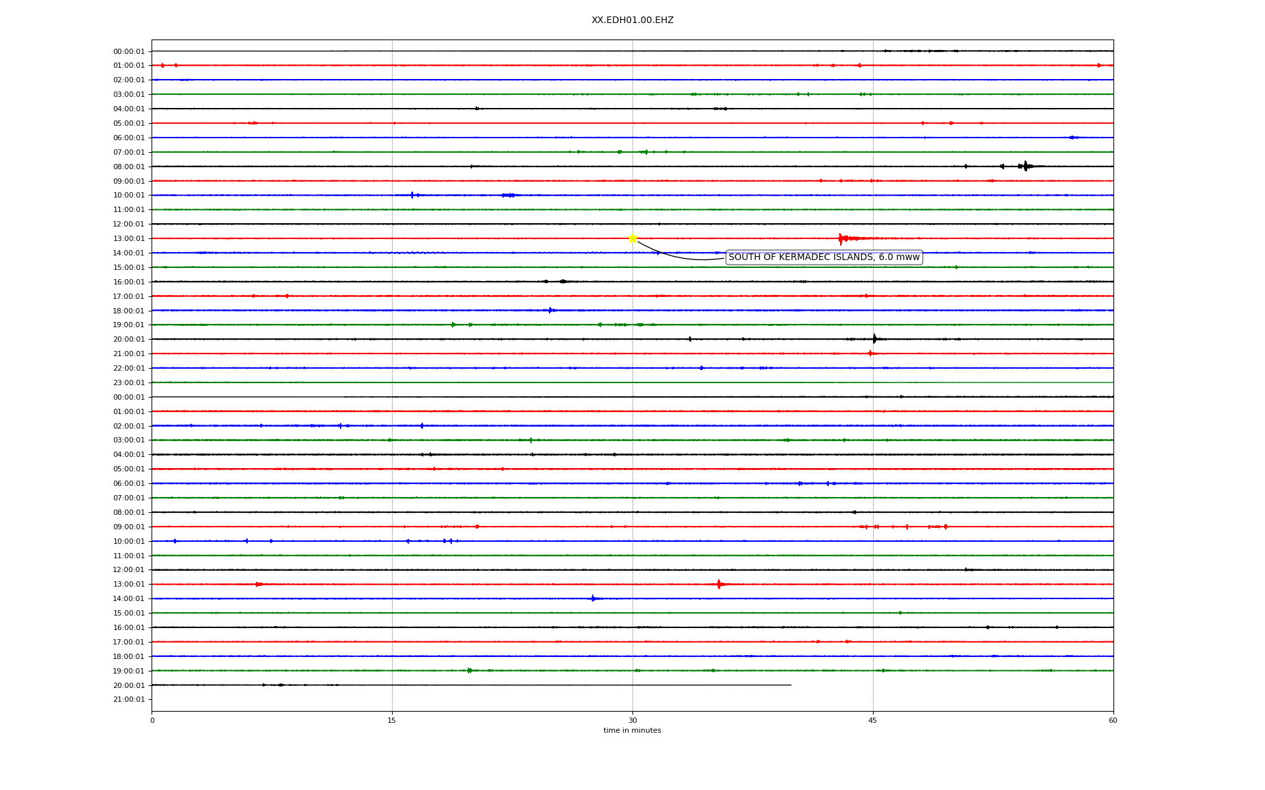Click the XX.EDH01.00.EHZ plot title

tap(632, 20)
